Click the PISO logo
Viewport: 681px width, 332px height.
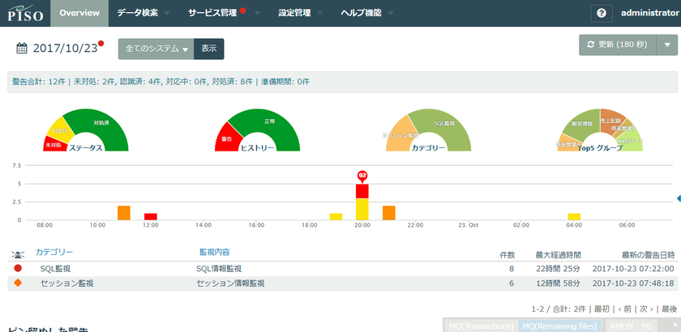coord(24,14)
